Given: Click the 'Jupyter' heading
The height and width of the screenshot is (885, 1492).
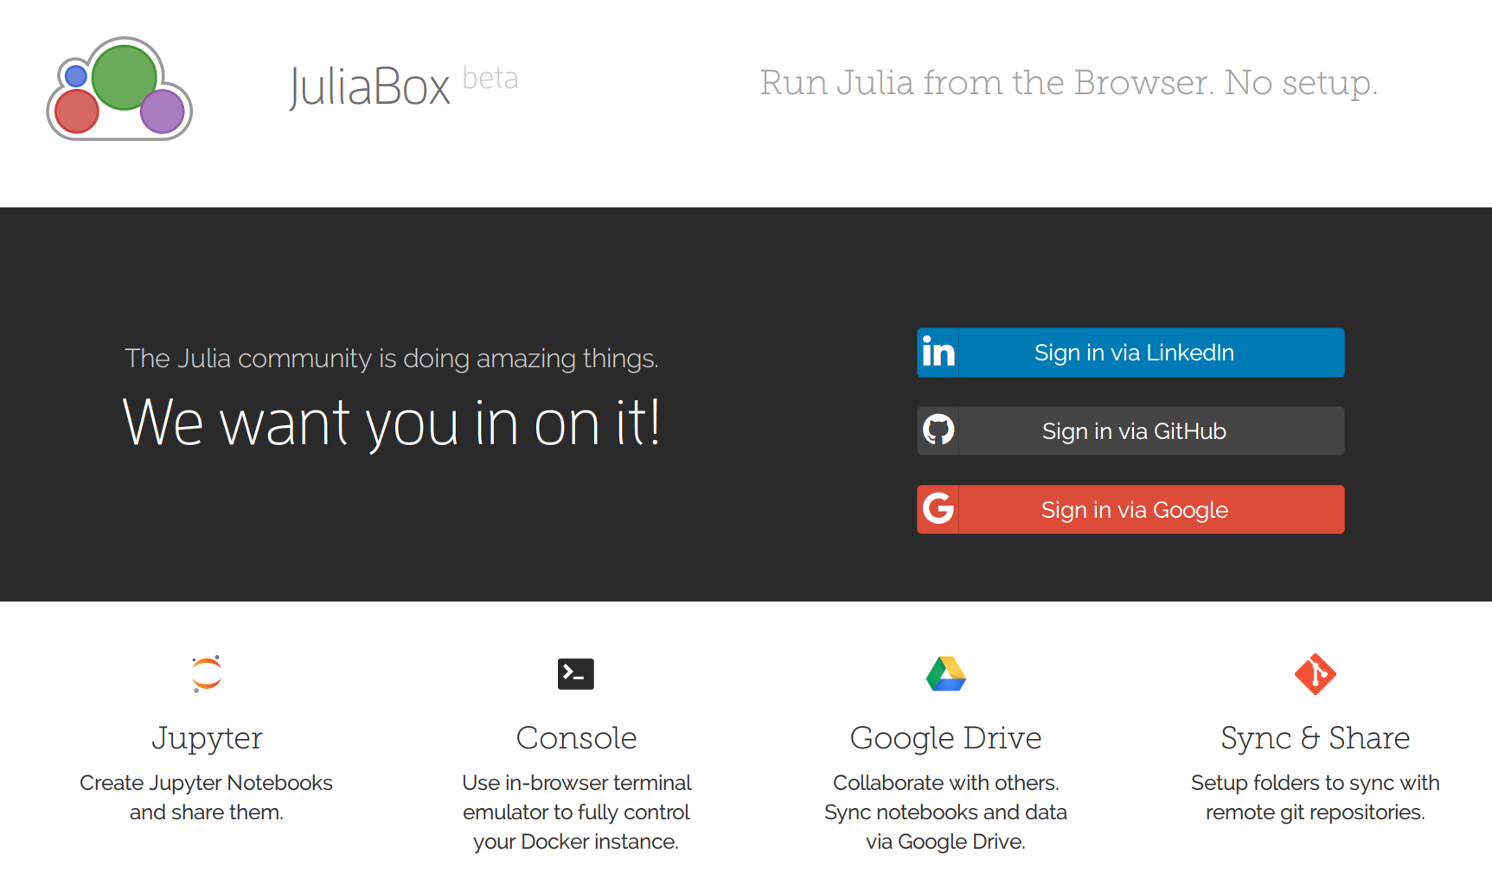Looking at the screenshot, I should click(x=207, y=738).
